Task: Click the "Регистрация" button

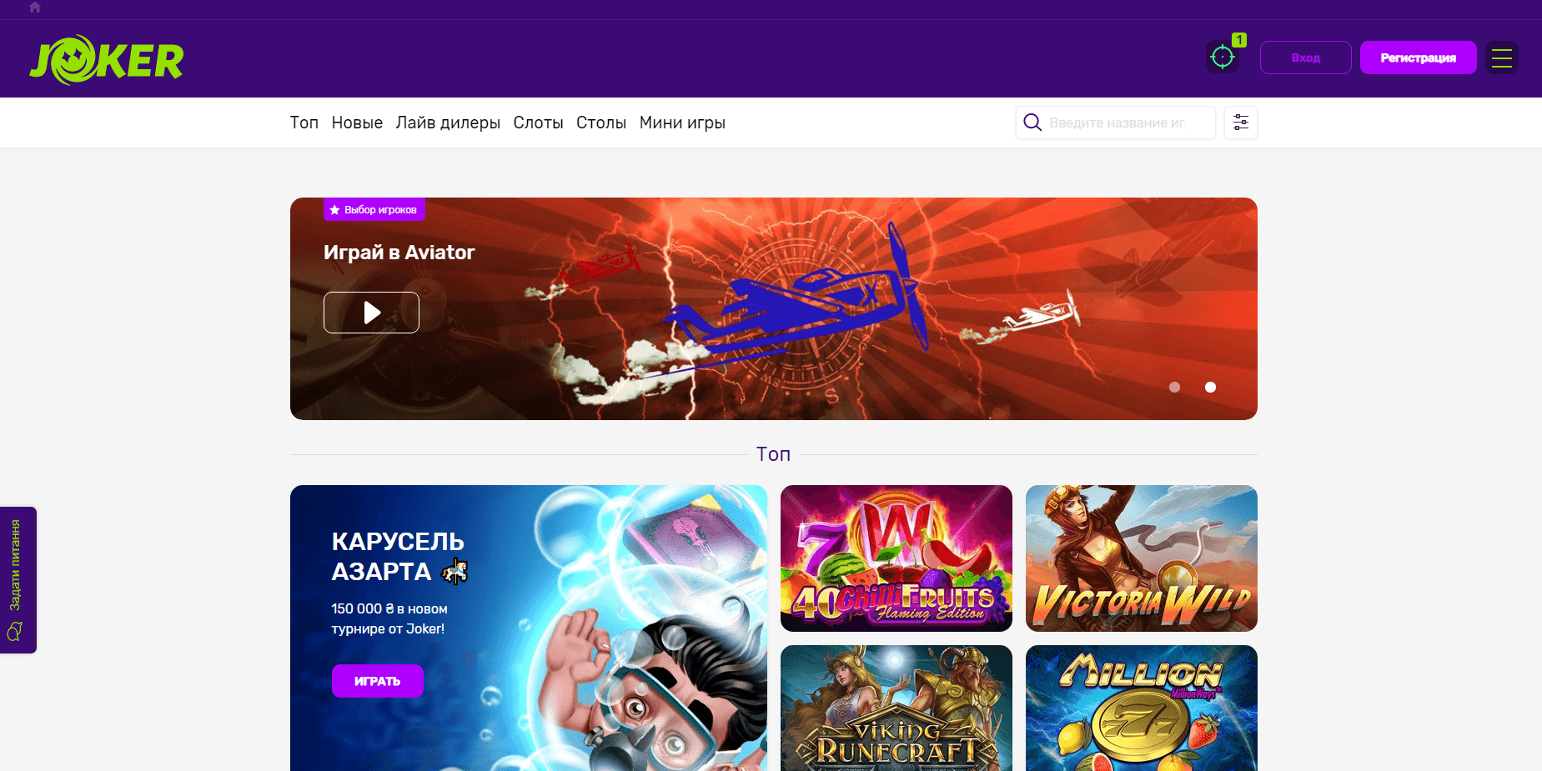Action: pos(1418,58)
